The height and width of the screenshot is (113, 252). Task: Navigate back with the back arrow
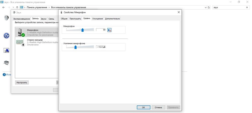pos(3,7)
